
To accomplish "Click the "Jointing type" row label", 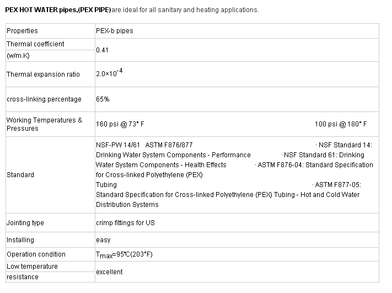I will [x=25, y=223].
